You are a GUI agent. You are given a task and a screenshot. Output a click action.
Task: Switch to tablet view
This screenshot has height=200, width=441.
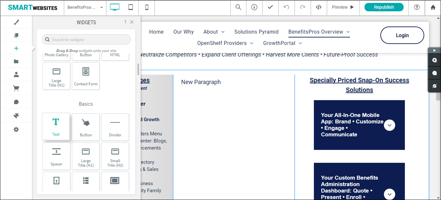tap(131, 7)
